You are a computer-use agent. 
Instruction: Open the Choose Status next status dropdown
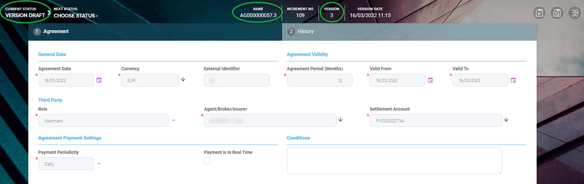76,16
